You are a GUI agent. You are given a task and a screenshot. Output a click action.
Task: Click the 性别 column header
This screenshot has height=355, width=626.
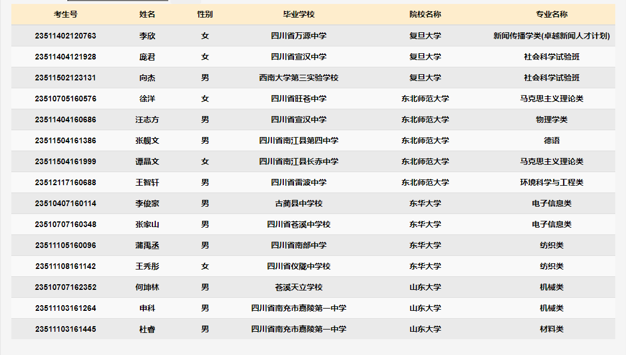tap(205, 14)
